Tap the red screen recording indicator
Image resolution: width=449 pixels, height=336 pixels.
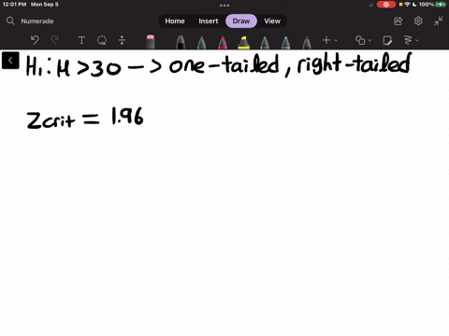coord(386,5)
